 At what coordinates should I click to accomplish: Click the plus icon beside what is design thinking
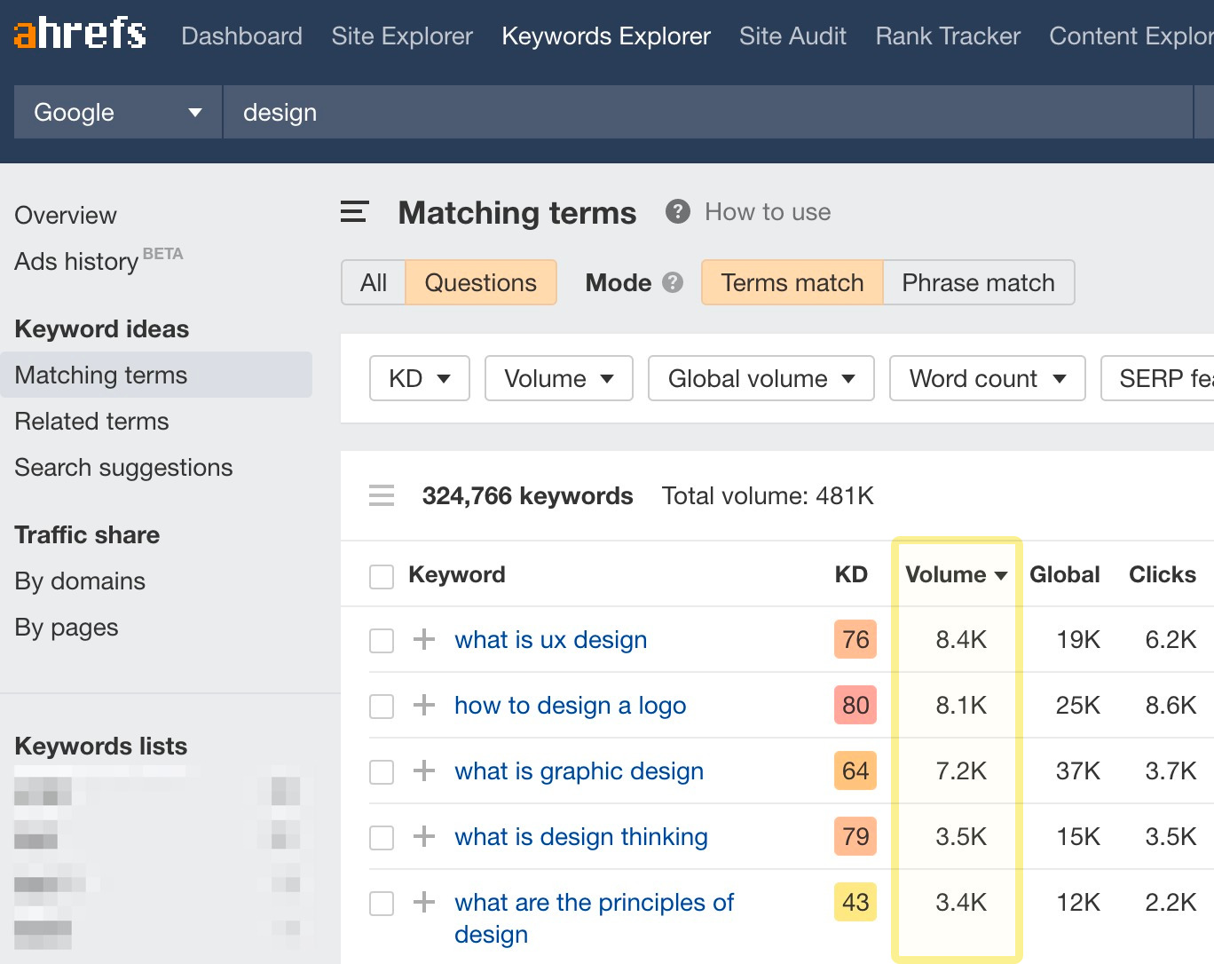(x=425, y=836)
